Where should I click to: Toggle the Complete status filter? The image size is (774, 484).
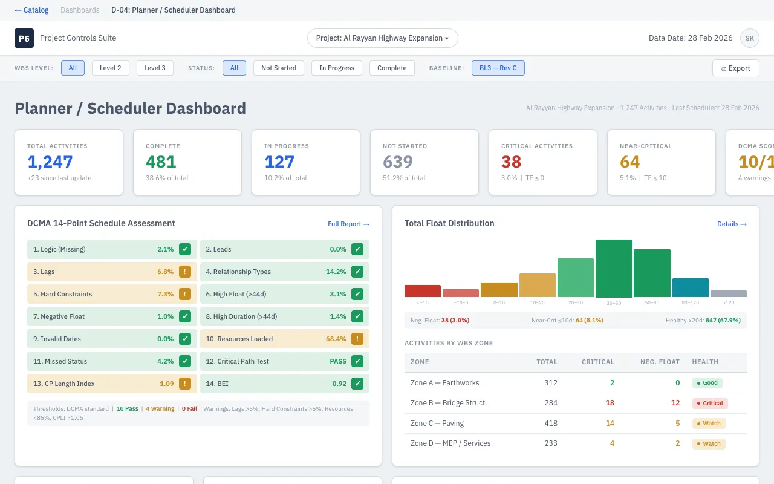392,68
